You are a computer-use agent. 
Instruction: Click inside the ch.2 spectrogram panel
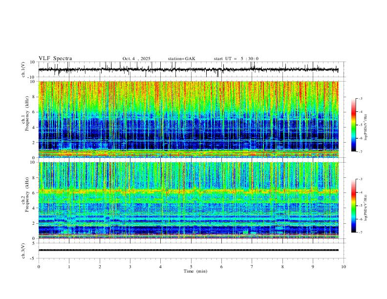point(188,200)
